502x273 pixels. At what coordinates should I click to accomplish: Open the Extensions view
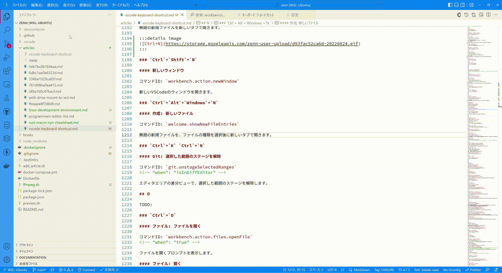point(7,71)
